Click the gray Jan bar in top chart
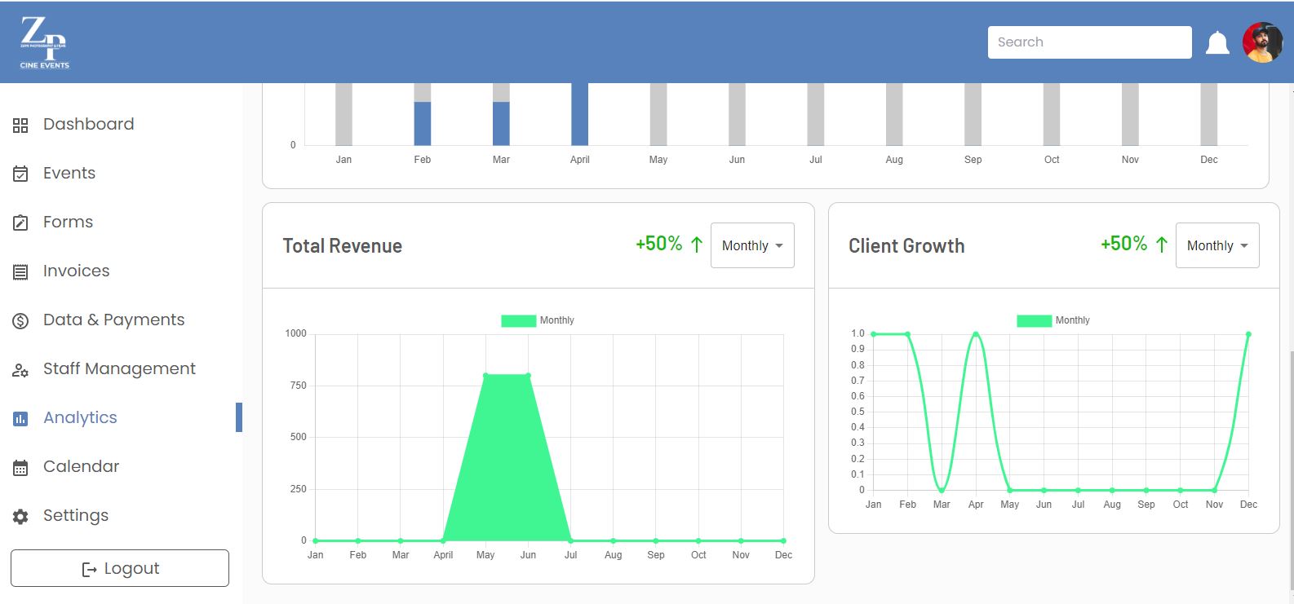1294x604 pixels. [343, 114]
